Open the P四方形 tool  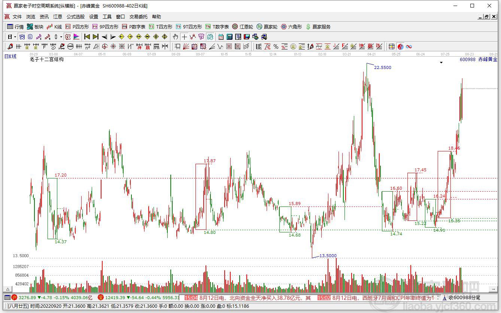click(77, 27)
